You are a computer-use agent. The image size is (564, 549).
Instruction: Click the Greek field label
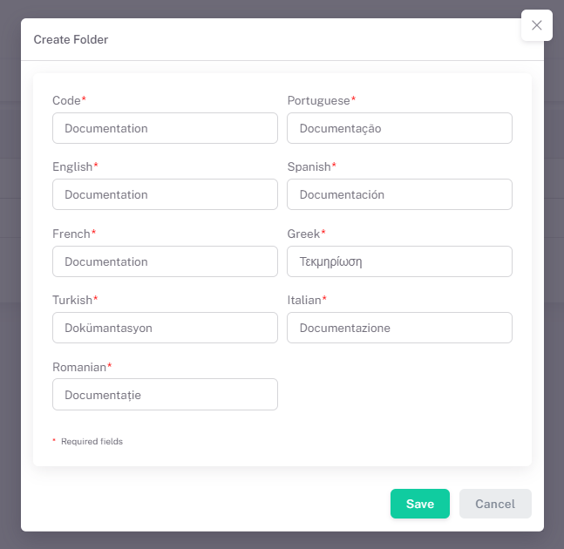click(x=303, y=234)
